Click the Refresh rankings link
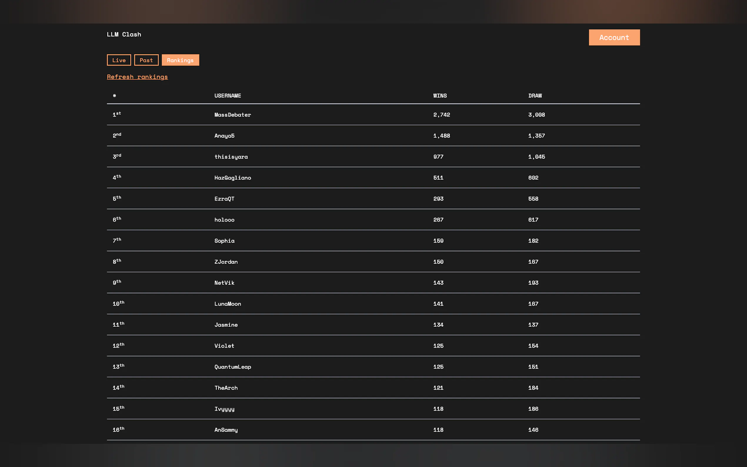Image resolution: width=747 pixels, height=467 pixels. click(137, 76)
